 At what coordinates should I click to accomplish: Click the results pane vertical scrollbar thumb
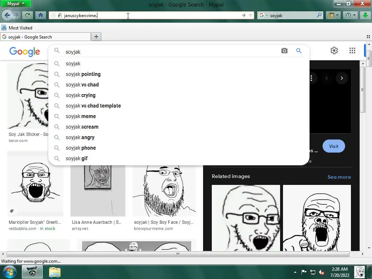[363, 90]
